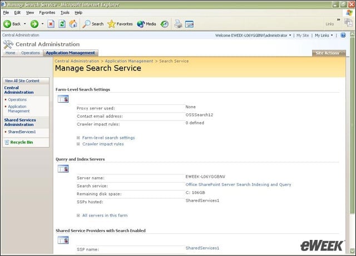Click the scrollbar down arrow
The height and width of the screenshot is (256, 356).
(x=352, y=251)
